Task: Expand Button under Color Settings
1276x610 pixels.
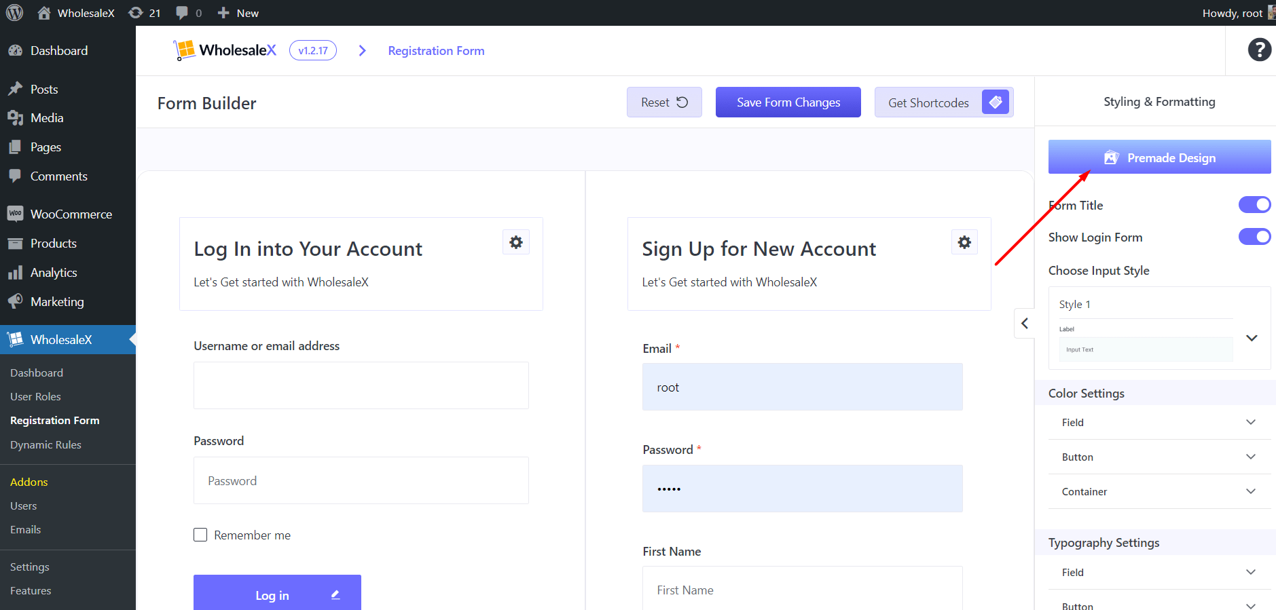Action: (x=1159, y=457)
